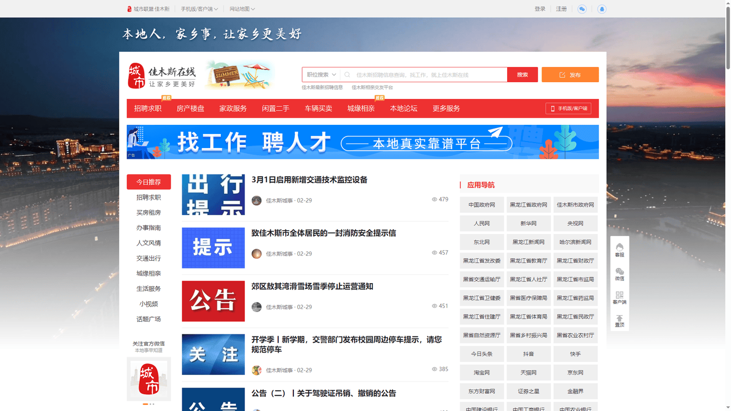Open 关注 article thumbnail
This screenshot has height=411, width=731.
click(213, 354)
